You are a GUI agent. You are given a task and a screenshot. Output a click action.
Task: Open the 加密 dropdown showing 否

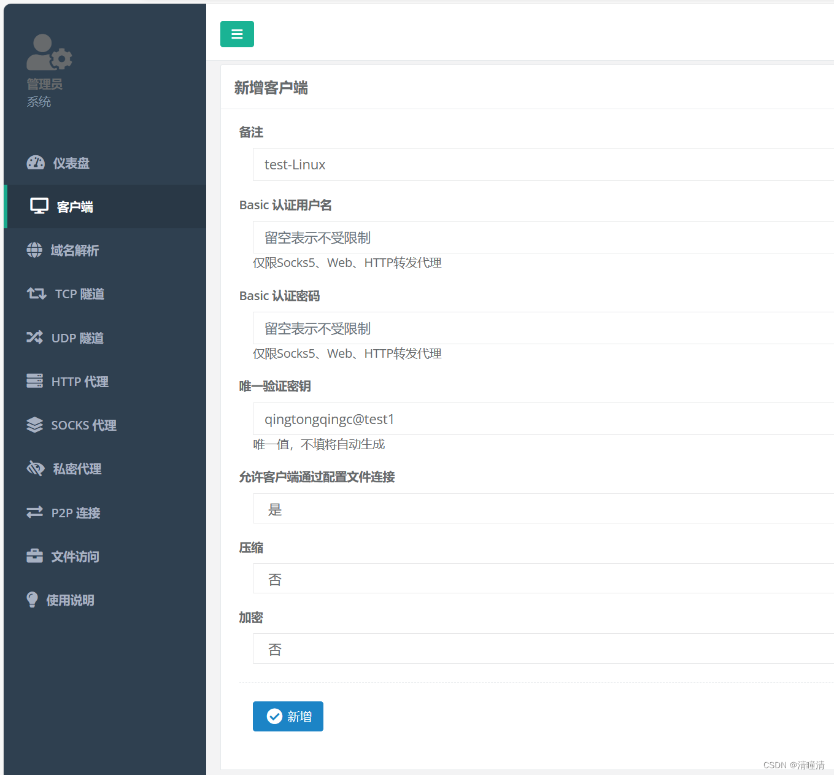click(543, 649)
